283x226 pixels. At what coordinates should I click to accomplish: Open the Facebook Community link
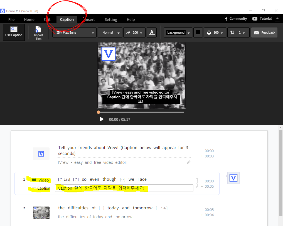pyautogui.click(x=236, y=19)
